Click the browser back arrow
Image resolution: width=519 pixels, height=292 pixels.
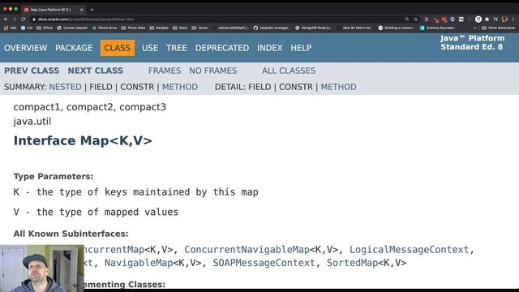[x=6, y=19]
